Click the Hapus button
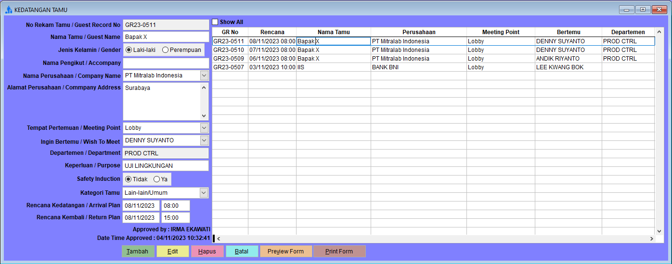Screen dimensions: 672x264 point(207,251)
